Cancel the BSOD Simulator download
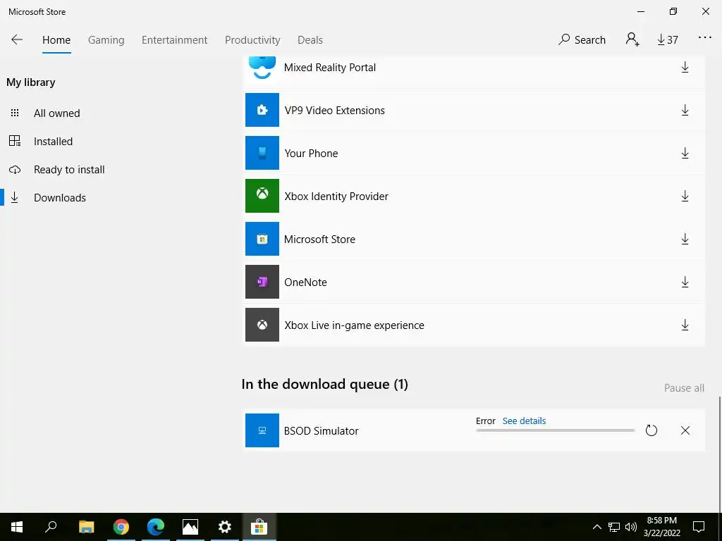The width and height of the screenshot is (722, 541). click(685, 430)
